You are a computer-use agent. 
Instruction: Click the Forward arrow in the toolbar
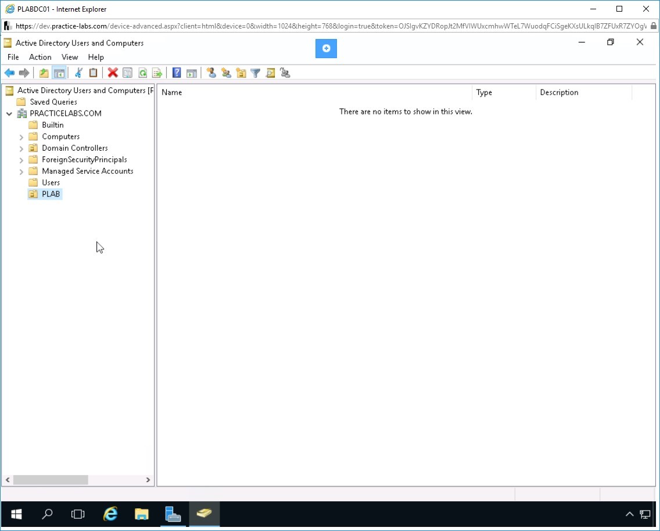pyautogui.click(x=24, y=73)
